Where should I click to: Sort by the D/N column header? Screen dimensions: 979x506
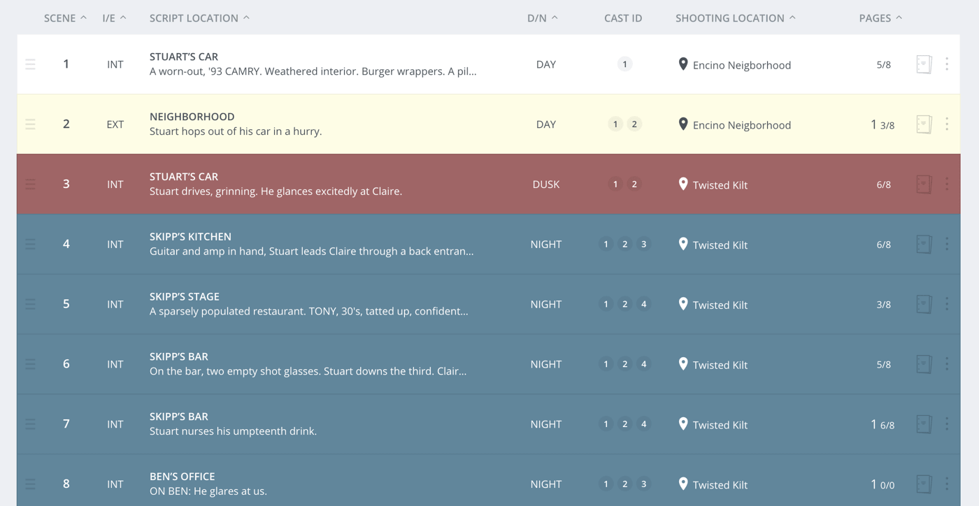point(542,18)
